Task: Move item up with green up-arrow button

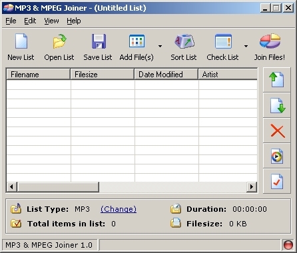Action: 276,80
